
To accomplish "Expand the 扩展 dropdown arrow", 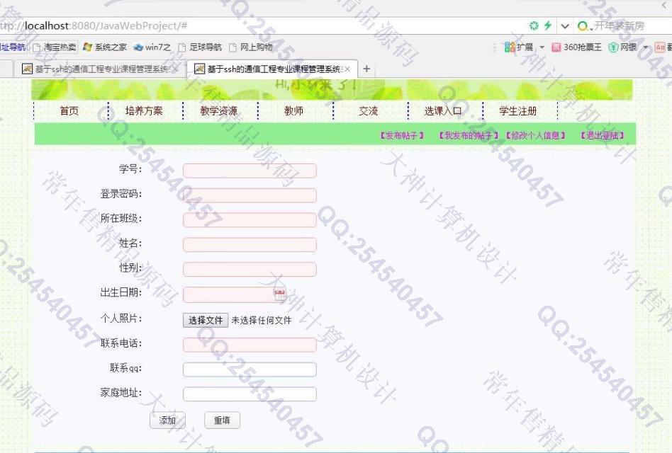I will (x=542, y=47).
